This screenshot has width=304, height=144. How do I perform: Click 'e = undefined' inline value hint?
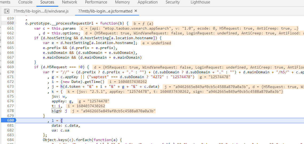coord(157,43)
